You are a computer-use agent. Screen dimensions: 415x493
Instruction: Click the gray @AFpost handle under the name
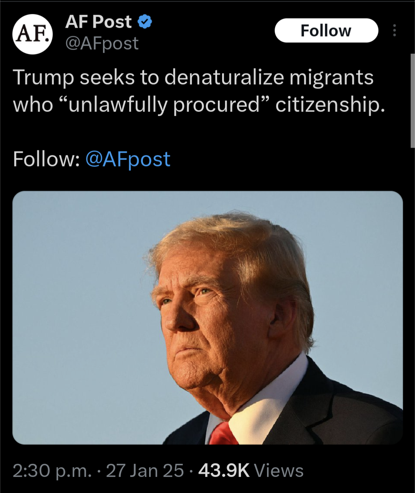point(102,43)
